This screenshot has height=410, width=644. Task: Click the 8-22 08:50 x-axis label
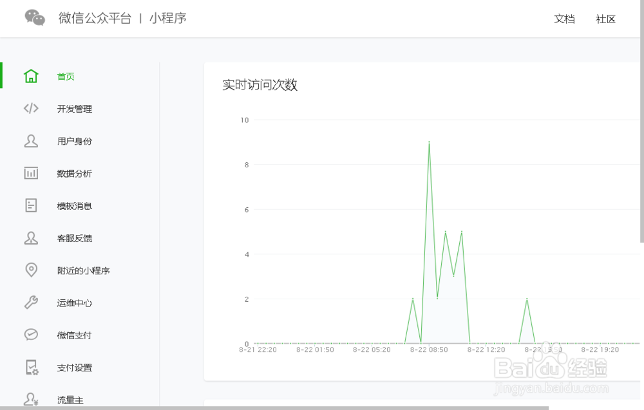[x=429, y=349]
